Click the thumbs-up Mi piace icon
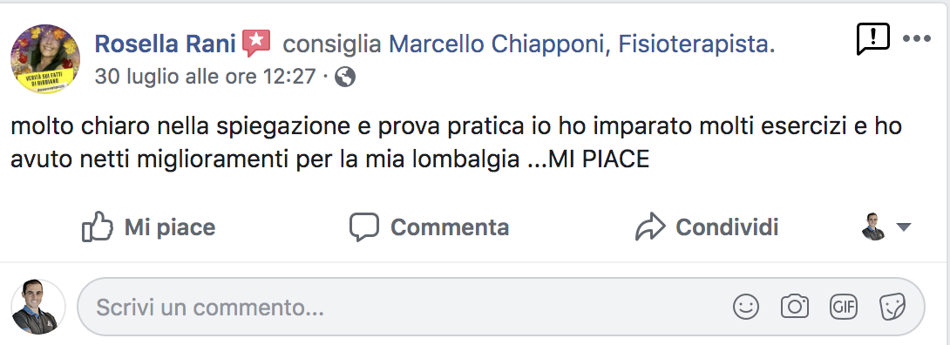Screen dimensions: 950x345 [x=98, y=227]
